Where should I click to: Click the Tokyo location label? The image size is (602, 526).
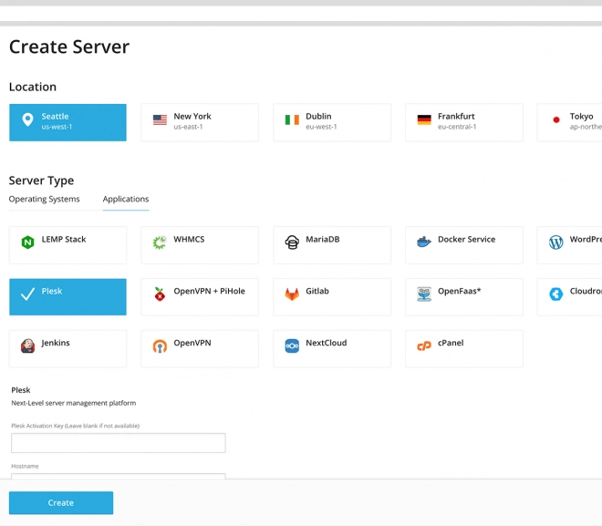coord(581,117)
